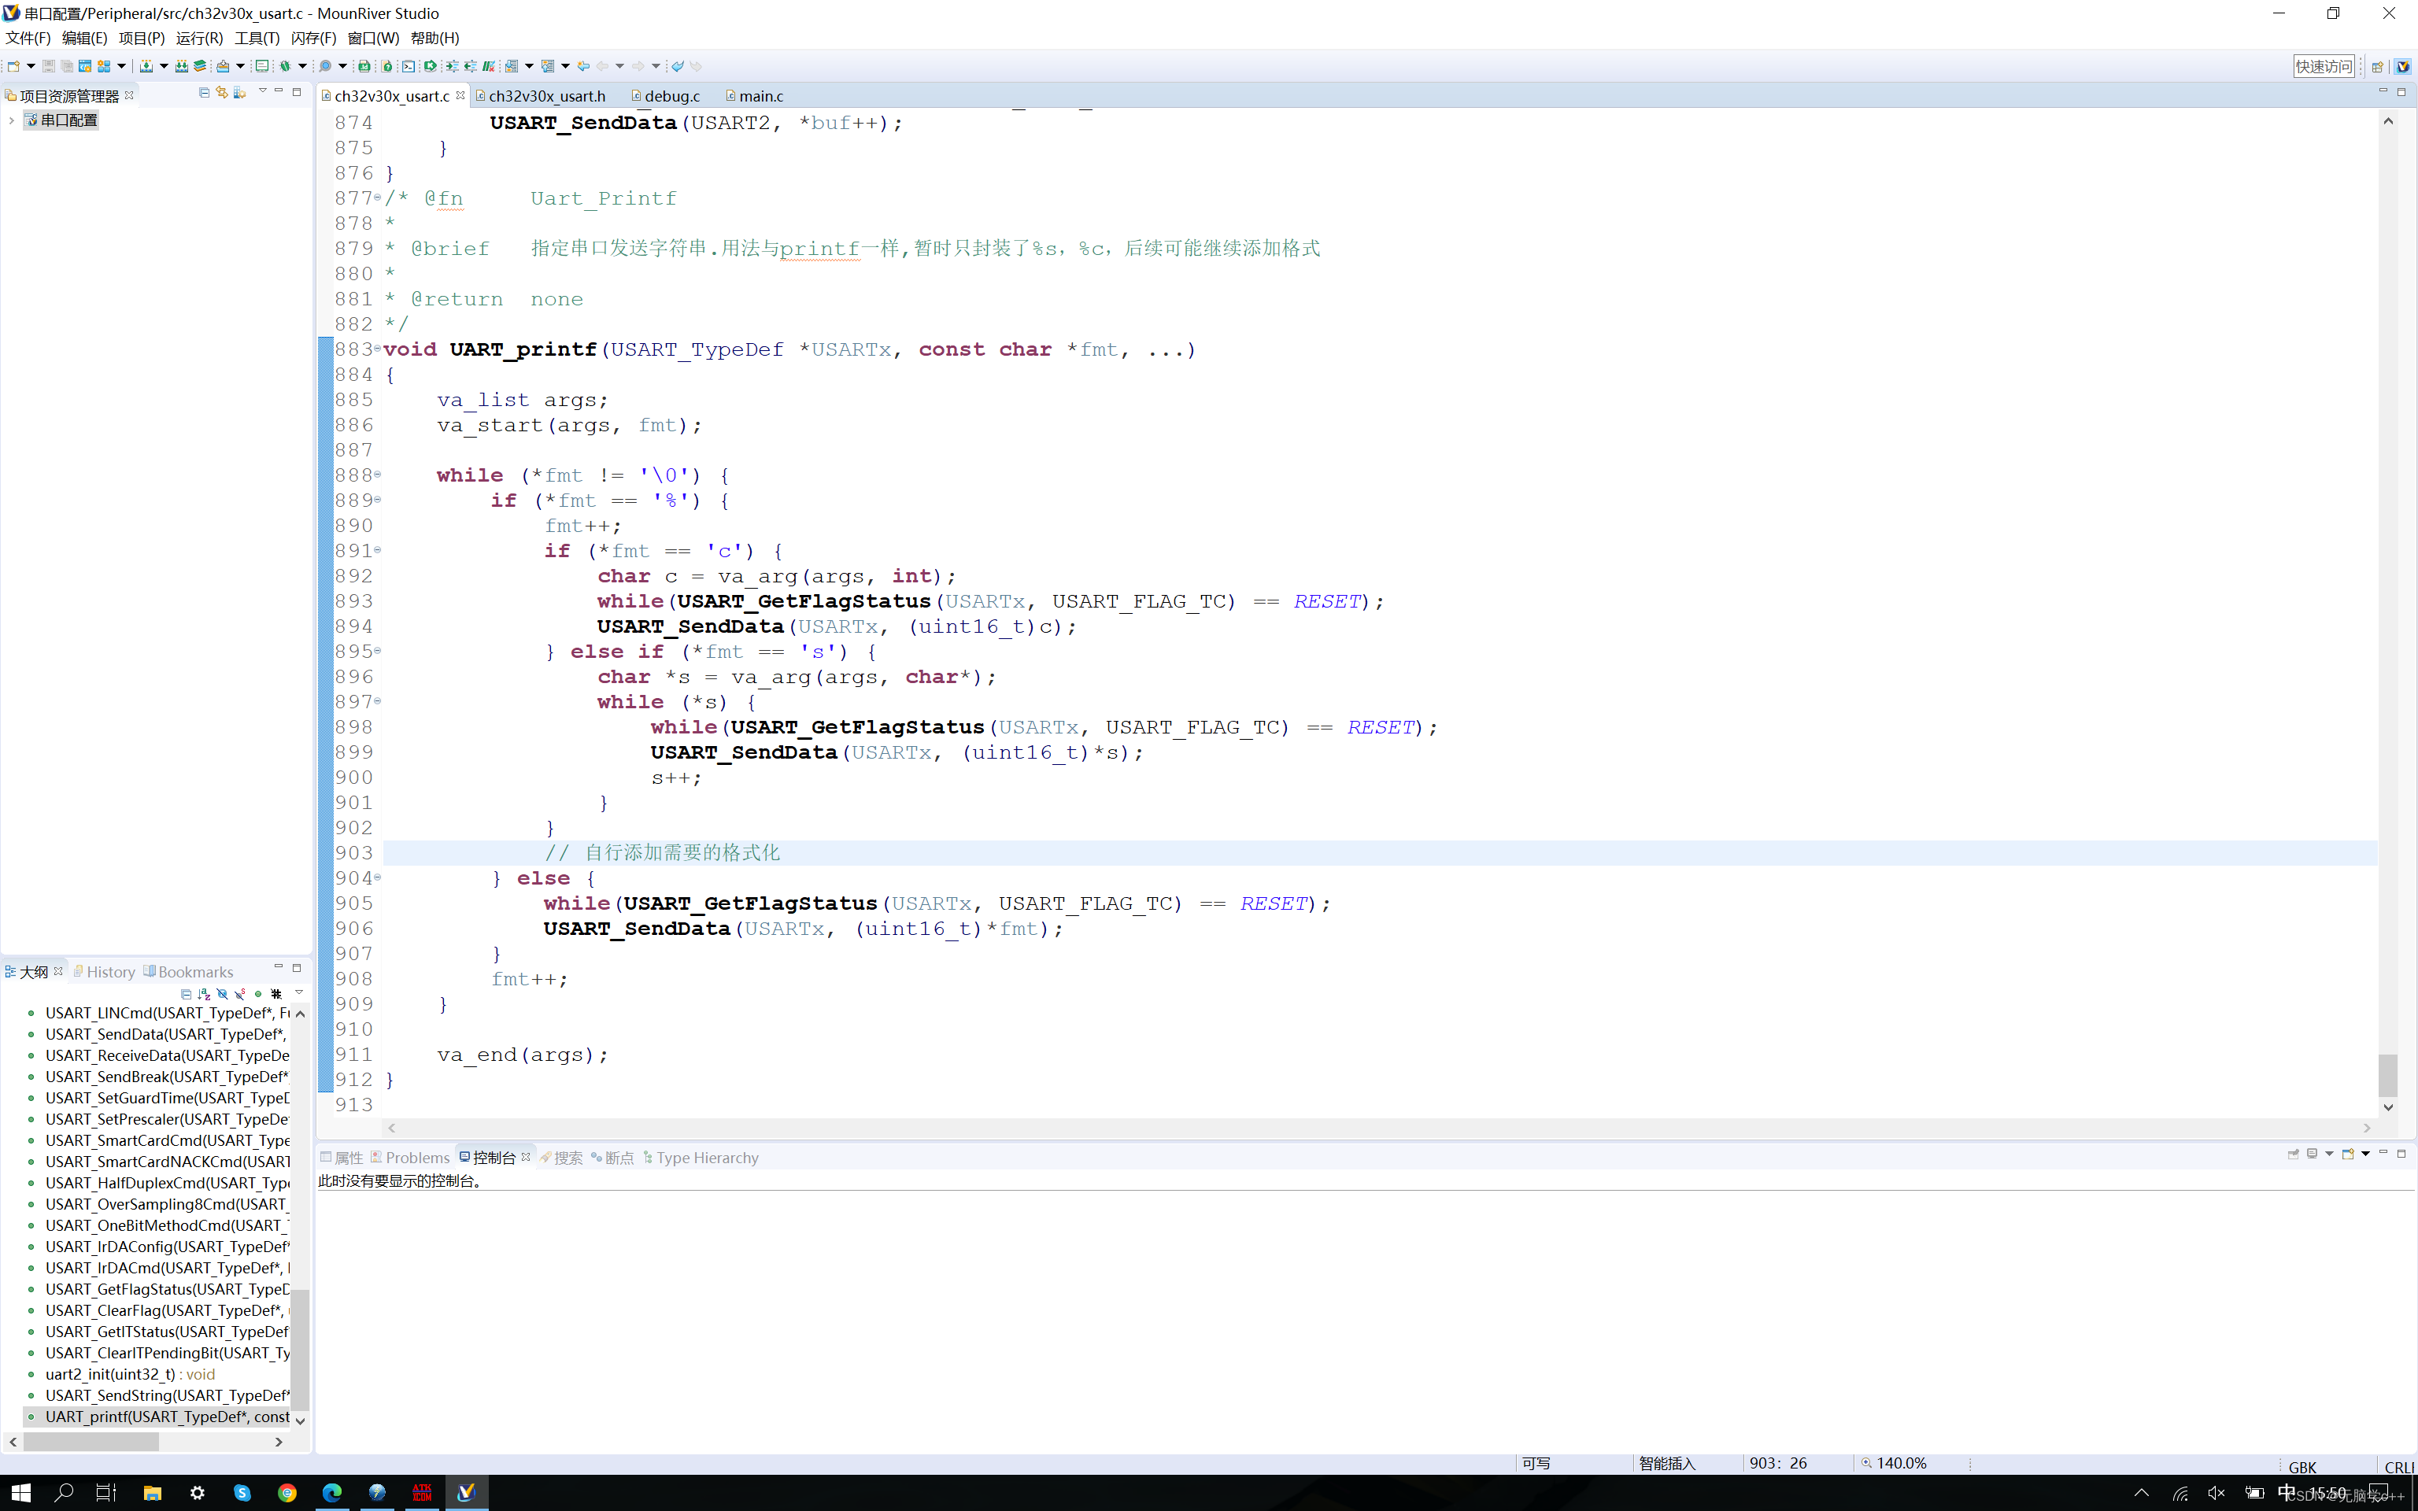2418x1511 pixels.
Task: Open the perspective switcher icon
Action: pos(2377,66)
